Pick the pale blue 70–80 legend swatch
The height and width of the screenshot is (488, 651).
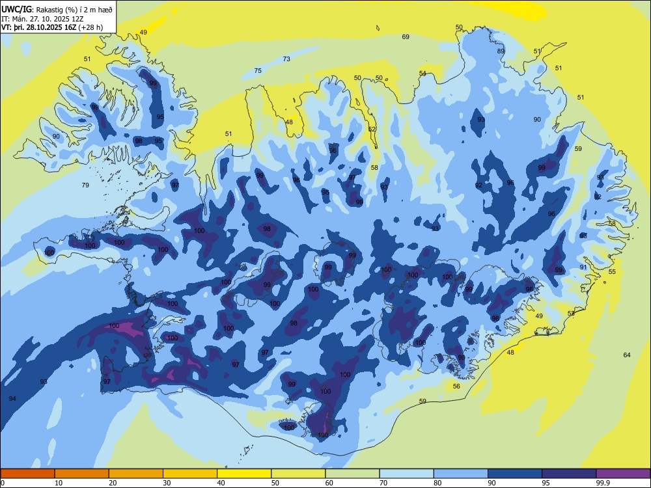click(x=407, y=474)
